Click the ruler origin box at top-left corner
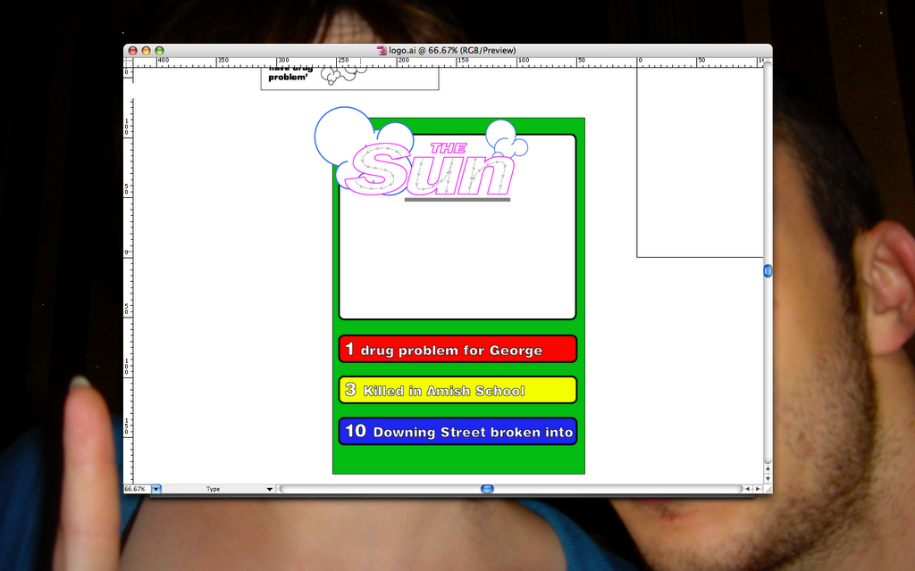The width and height of the screenshot is (915, 571). [128, 62]
